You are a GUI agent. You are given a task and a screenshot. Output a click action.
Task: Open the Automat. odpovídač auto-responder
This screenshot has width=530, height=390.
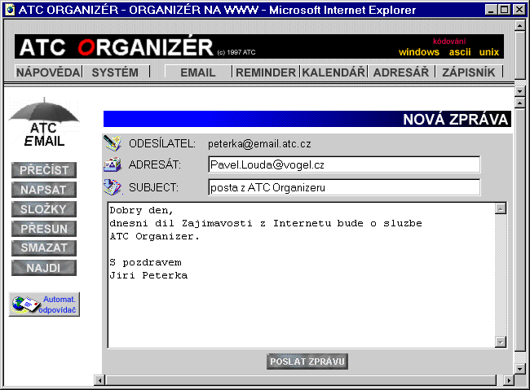pyautogui.click(x=44, y=305)
